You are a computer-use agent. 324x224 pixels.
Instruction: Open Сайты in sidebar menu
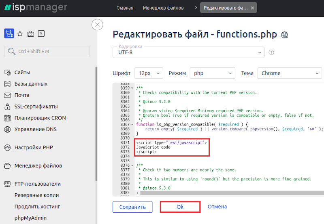point(22,73)
